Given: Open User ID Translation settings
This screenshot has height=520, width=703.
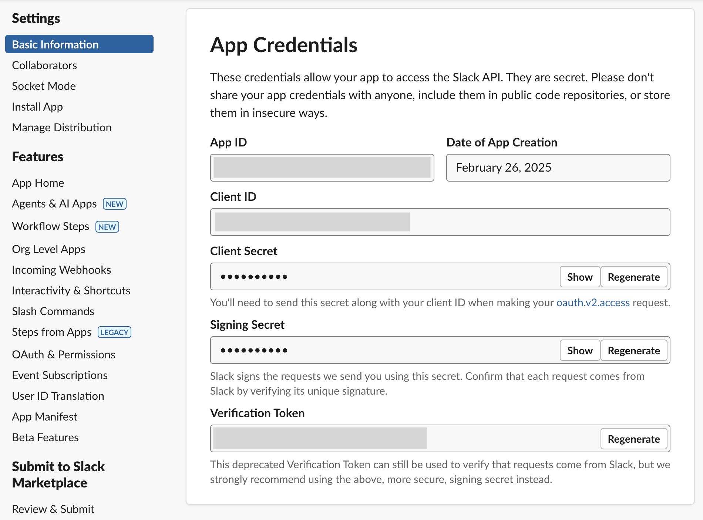Looking at the screenshot, I should [58, 396].
